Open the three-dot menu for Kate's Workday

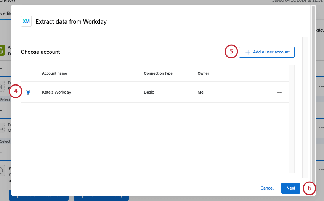[x=280, y=92]
